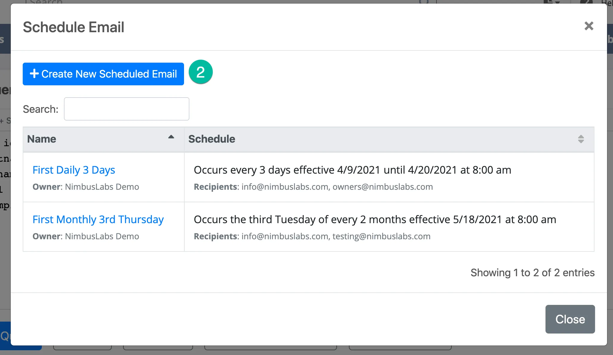Select text 'Occurs the third Tuesday of every 2 months'
Screen dimensions: 613x355
pos(300,220)
